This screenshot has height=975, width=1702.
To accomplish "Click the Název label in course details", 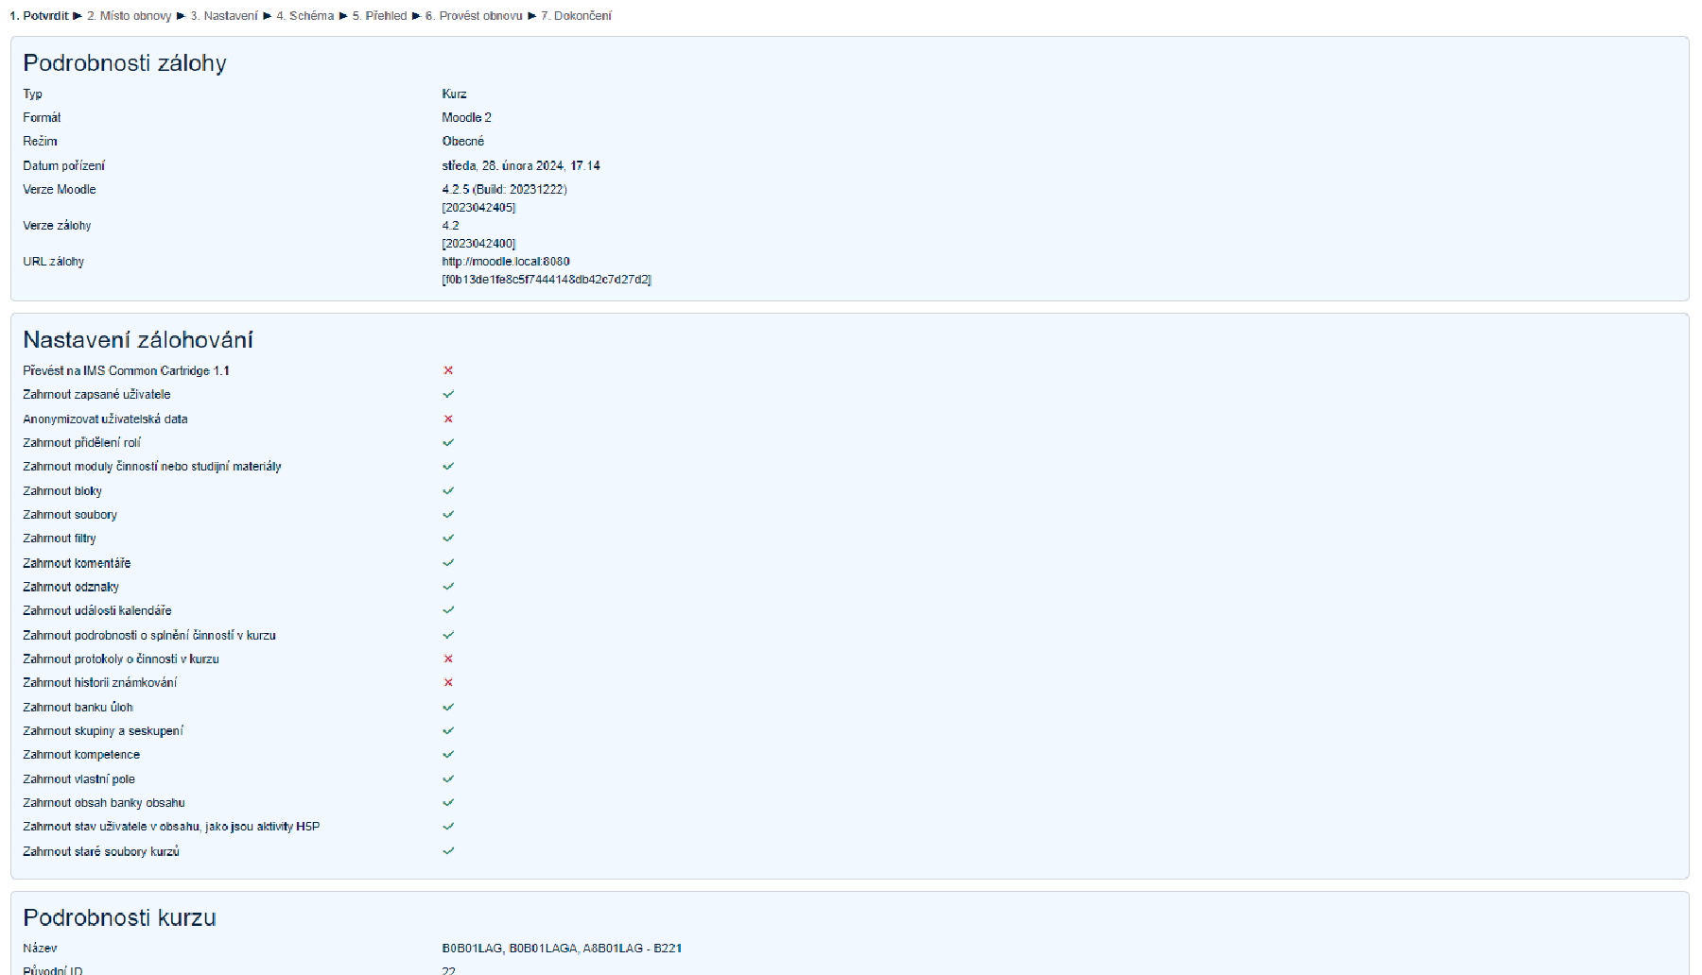I will click(x=40, y=948).
